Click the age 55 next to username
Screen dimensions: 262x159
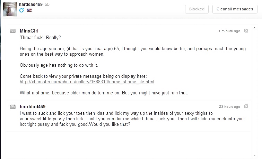pos(47,4)
